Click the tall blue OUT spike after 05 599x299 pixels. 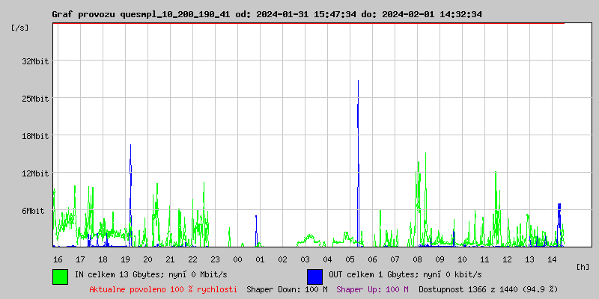pyautogui.click(x=358, y=164)
